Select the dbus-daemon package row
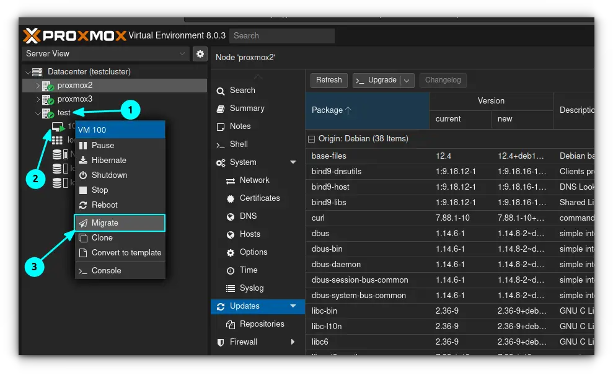The width and height of the screenshot is (613, 375). [449, 265]
